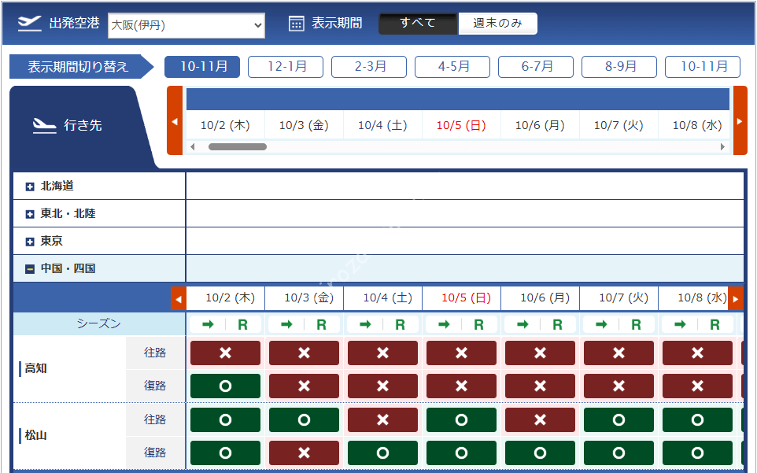The image size is (757, 473).
Task: Collapse the 中国・四国 region row
Action: 30,269
